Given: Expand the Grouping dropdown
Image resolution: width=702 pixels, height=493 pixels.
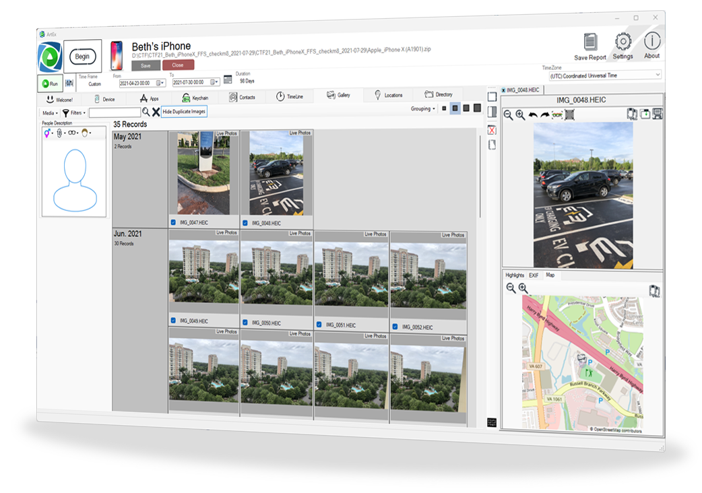Looking at the screenshot, I should [423, 108].
